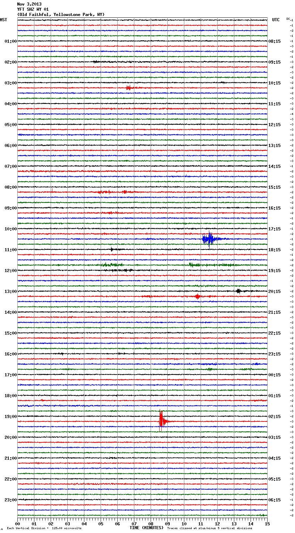Click minute 15 tick label on bottom axis

267,524
